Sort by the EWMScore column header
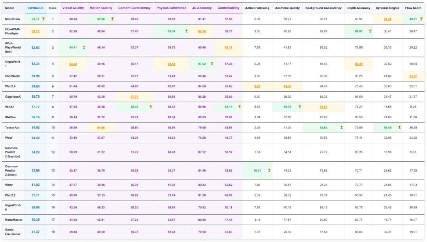Image resolution: width=427 pixels, height=242 pixels. click(36, 8)
